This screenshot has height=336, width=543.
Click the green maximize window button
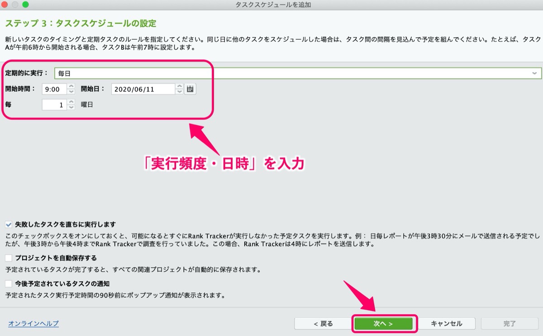pyautogui.click(x=25, y=5)
